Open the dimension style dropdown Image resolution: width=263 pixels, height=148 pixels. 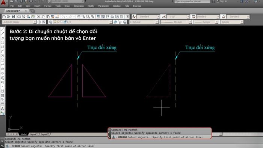[x=188, y=17]
